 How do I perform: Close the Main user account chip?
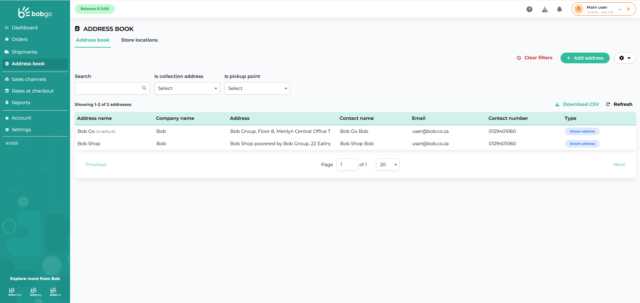pyautogui.click(x=628, y=9)
